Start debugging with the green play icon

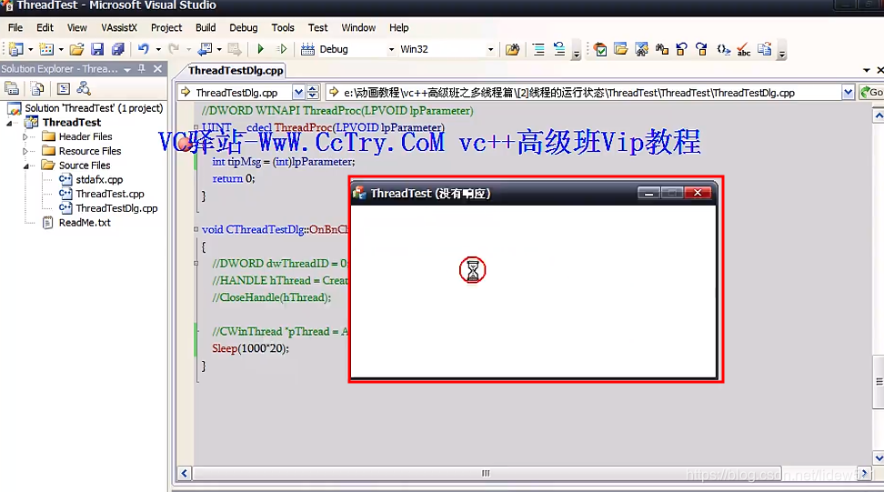[x=260, y=49]
